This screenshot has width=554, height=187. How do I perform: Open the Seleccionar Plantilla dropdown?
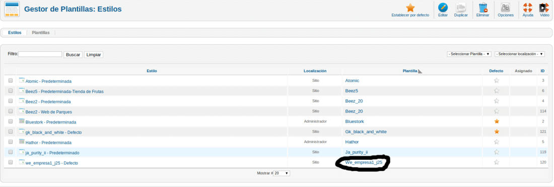469,54
